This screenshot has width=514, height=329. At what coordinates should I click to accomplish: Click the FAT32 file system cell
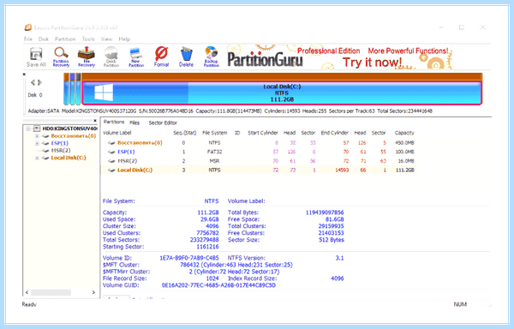pos(214,152)
